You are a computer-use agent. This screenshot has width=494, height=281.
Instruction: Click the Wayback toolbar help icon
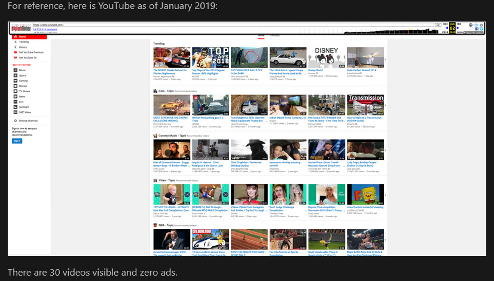[476, 25]
